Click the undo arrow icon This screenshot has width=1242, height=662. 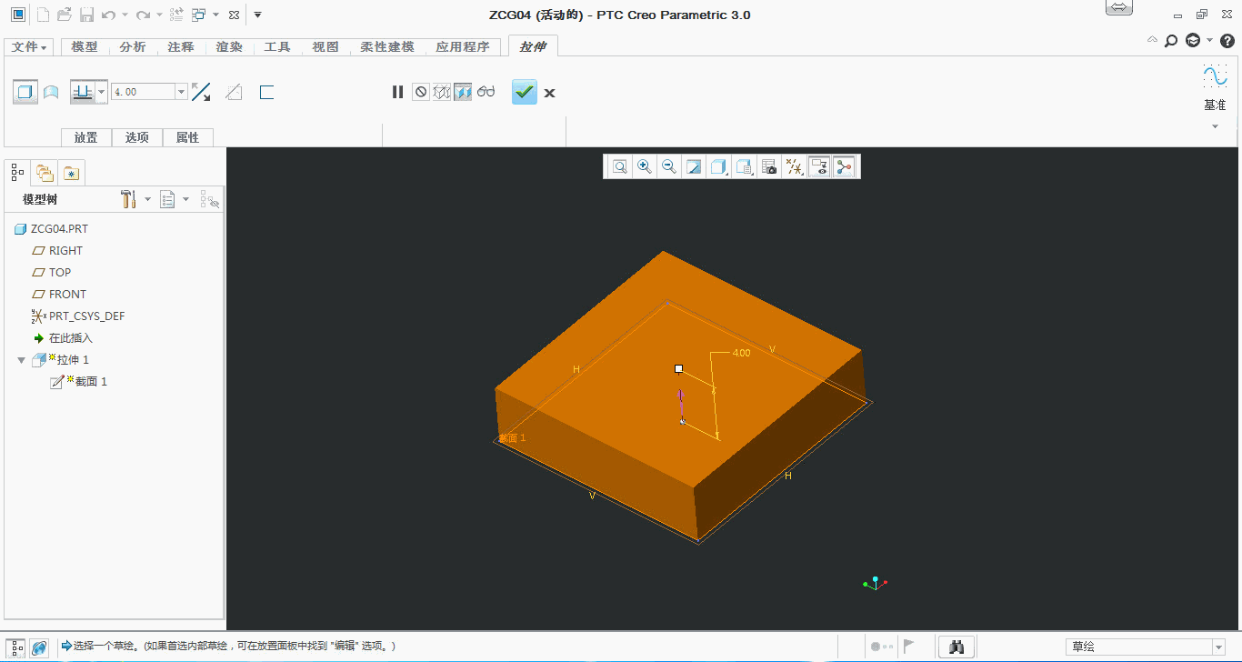tap(108, 15)
